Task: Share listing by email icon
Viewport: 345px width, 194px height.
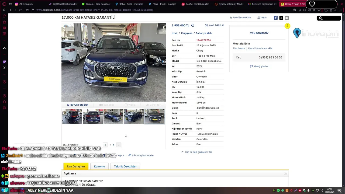Action: pyautogui.click(x=287, y=18)
